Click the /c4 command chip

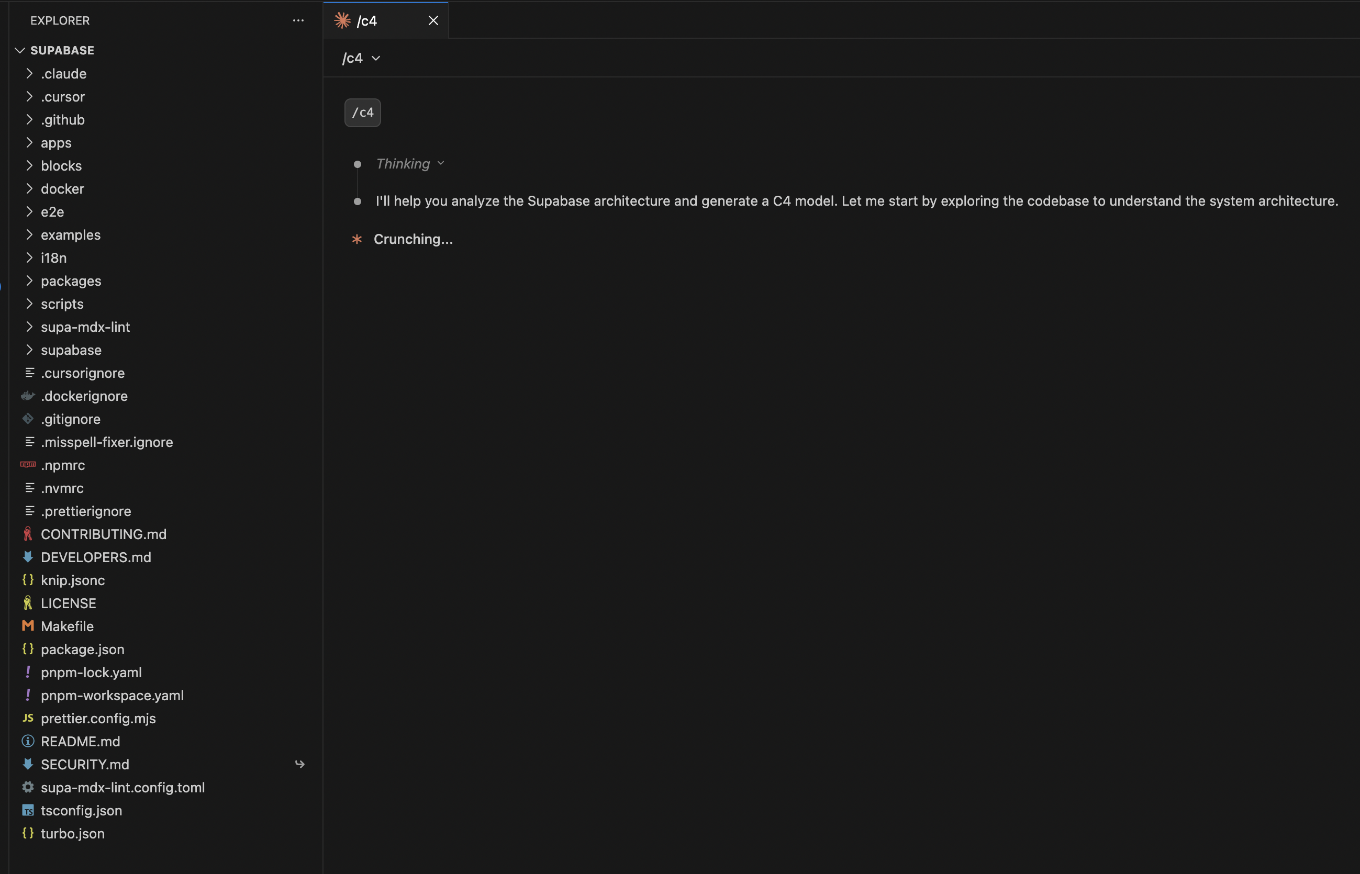(x=363, y=113)
